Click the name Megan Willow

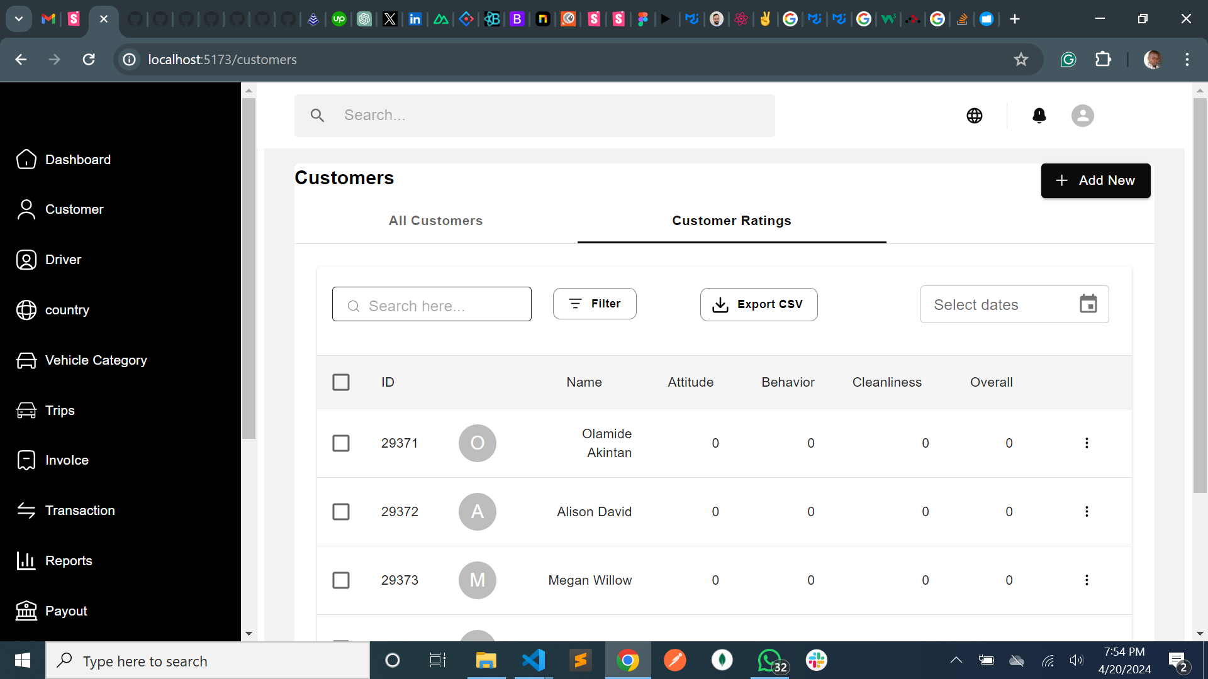point(590,580)
